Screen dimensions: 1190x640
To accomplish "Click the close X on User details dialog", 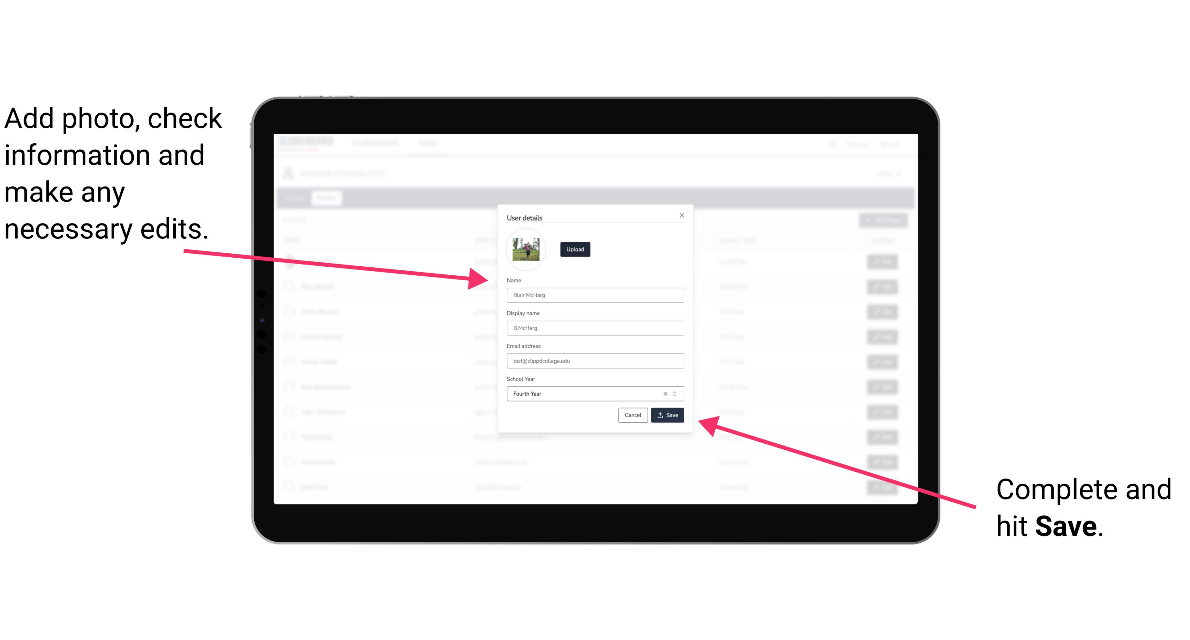I will click(x=682, y=215).
